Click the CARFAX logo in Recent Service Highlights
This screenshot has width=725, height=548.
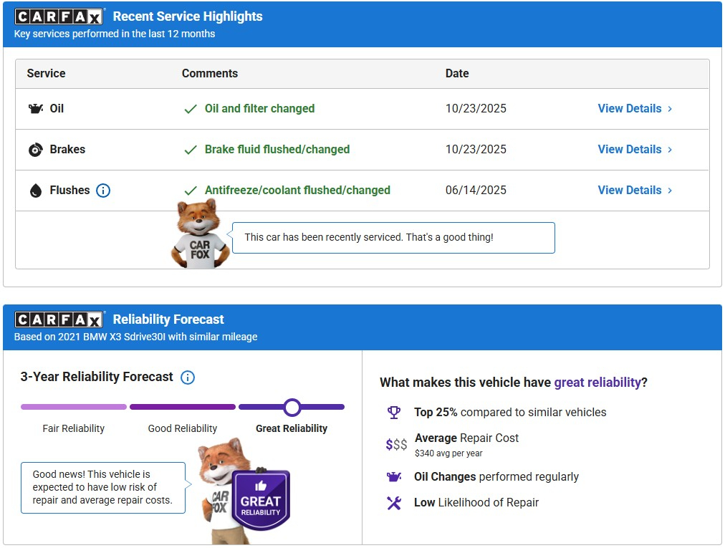point(59,16)
